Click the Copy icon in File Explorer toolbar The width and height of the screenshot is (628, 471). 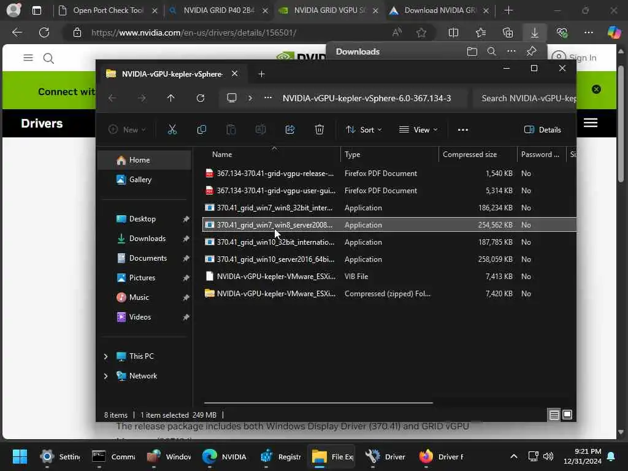(x=201, y=129)
